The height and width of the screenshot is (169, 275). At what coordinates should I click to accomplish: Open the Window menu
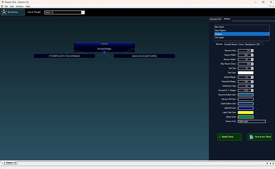click(x=20, y=6)
